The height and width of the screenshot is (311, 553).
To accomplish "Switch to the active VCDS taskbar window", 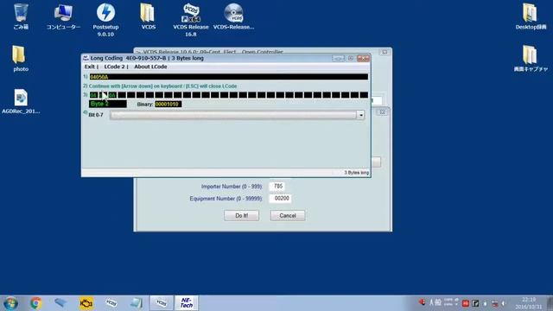I will click(x=162, y=303).
